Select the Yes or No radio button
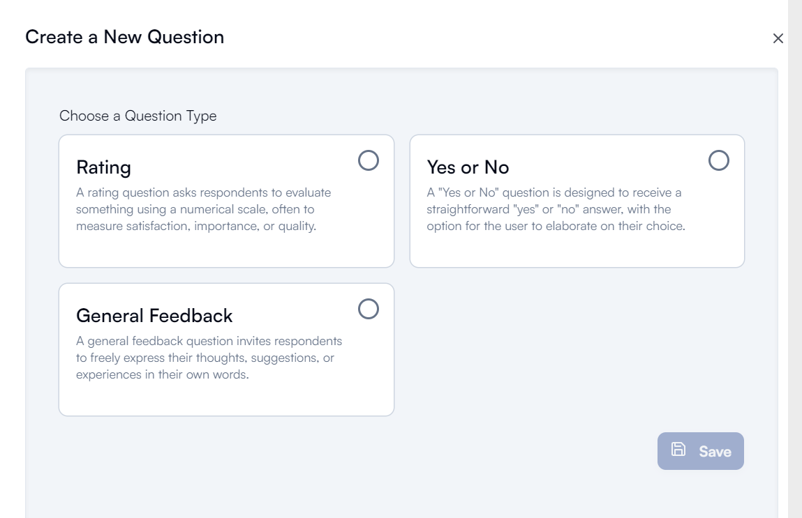The height and width of the screenshot is (518, 802). click(x=719, y=160)
